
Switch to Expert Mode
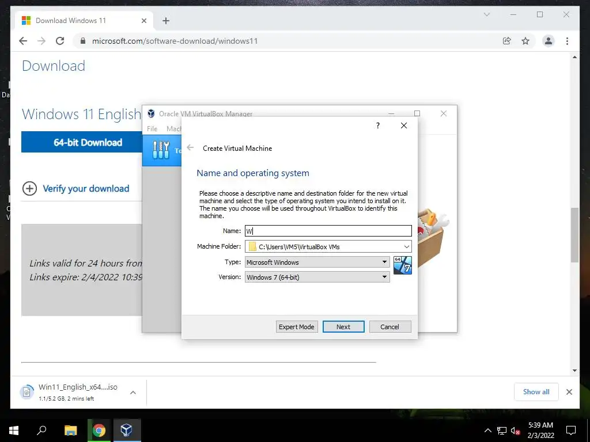click(x=297, y=327)
